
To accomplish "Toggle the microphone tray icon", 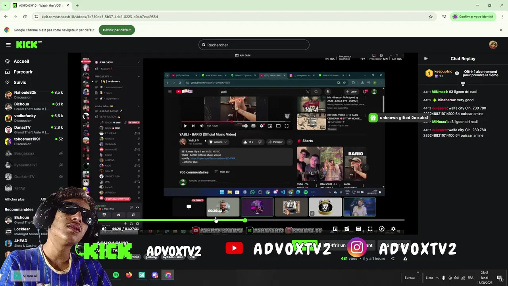I will 444,278.
